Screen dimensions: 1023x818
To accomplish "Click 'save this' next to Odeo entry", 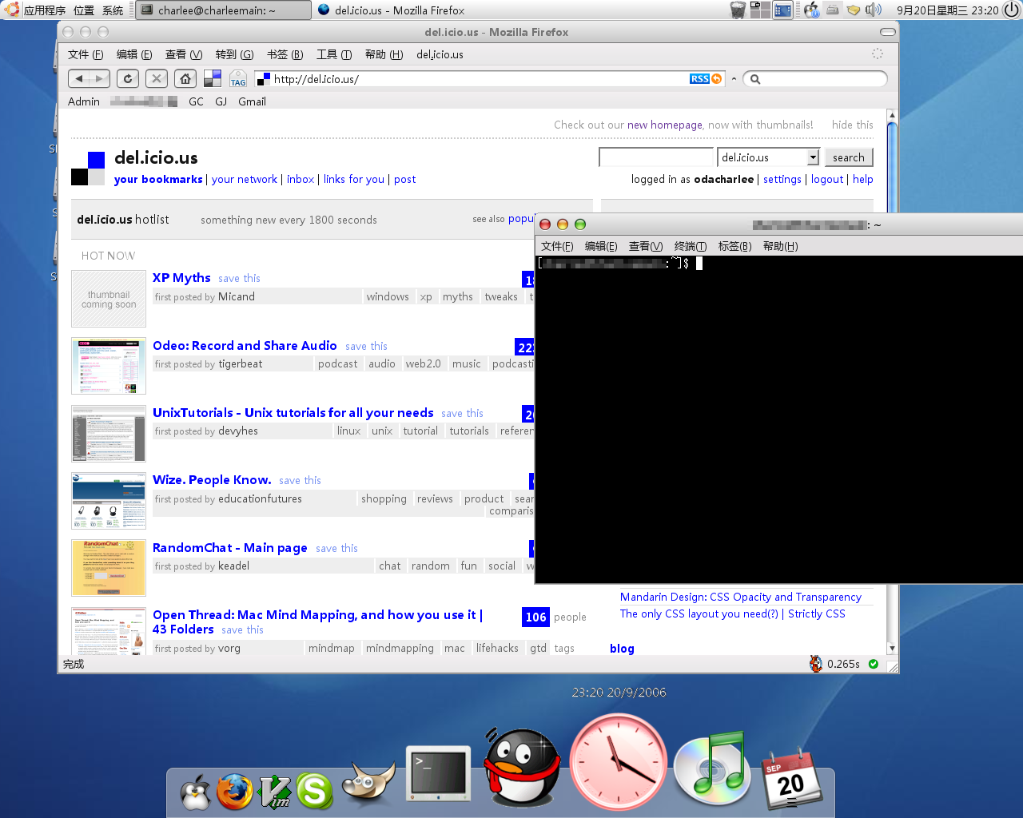I will [x=366, y=346].
